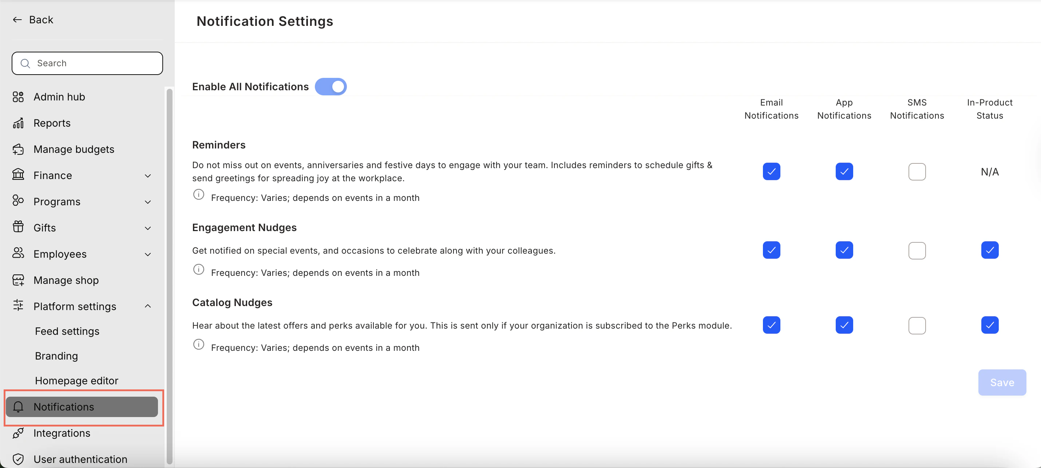Enable SMS Notifications for Reminders

click(x=917, y=172)
